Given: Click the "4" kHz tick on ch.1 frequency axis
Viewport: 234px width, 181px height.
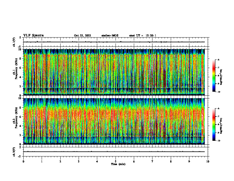Looking at the screenshot, I should [20, 77].
